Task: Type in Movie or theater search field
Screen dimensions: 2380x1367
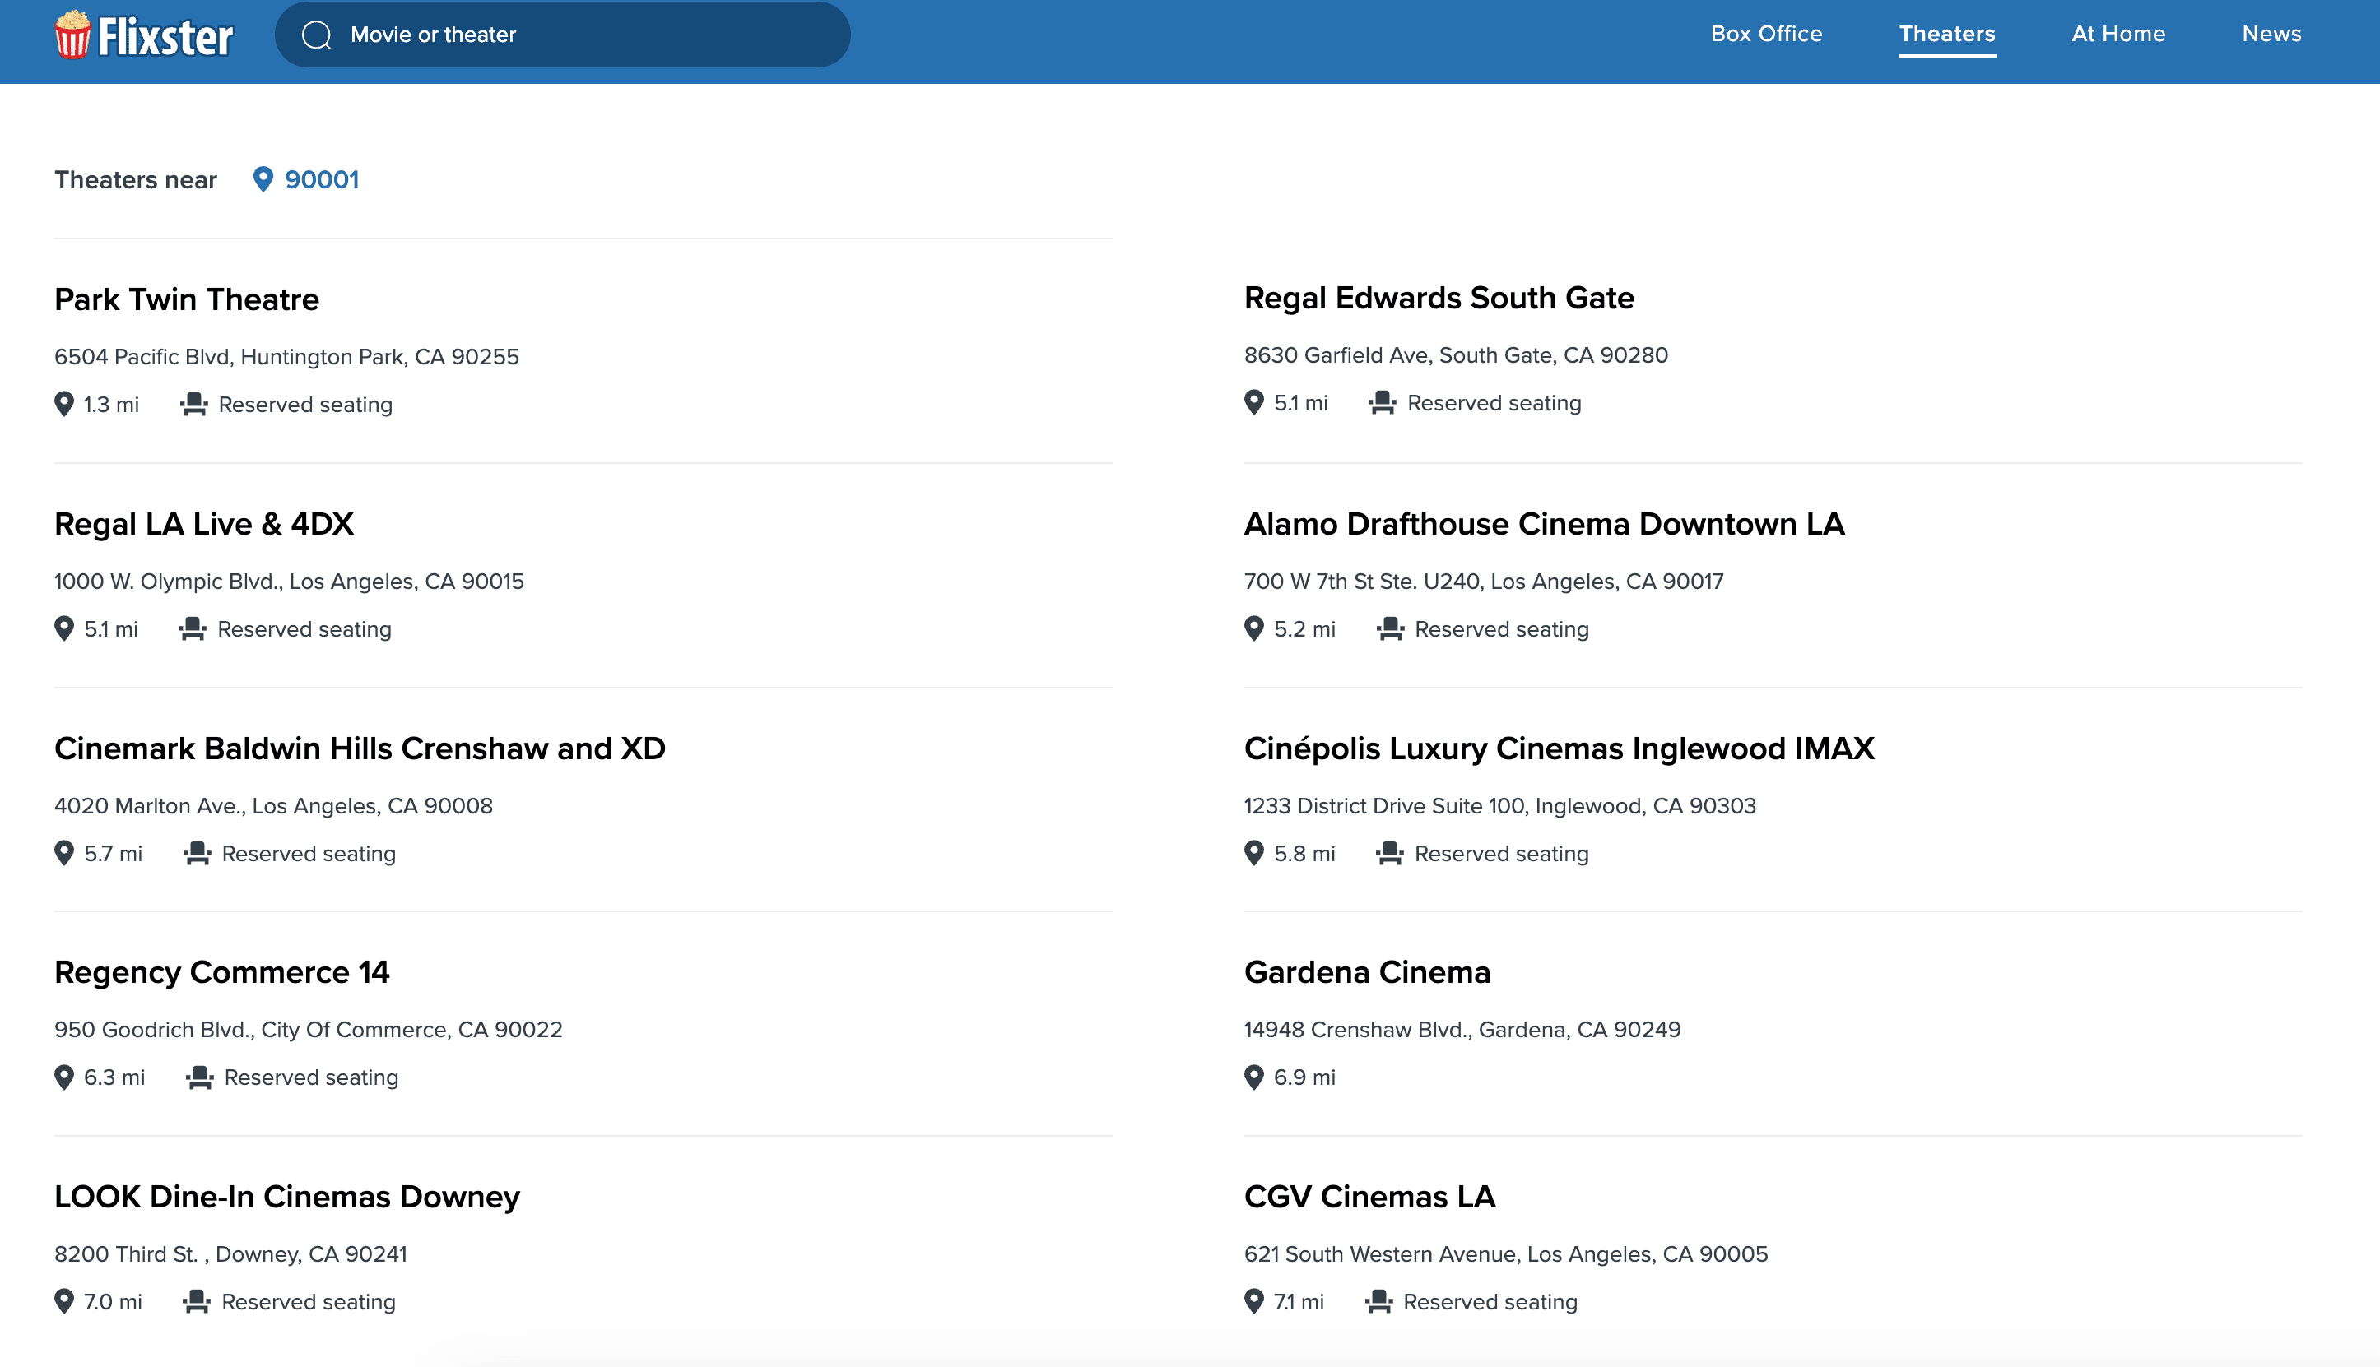Action: pos(583,35)
